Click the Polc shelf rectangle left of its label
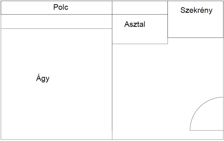The height and width of the screenshot is (141, 224). pyautogui.click(x=27, y=8)
